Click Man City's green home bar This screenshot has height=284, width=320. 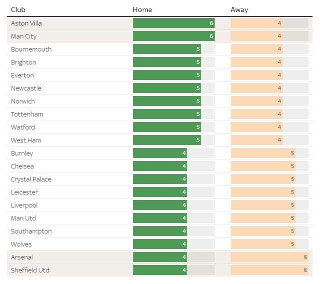(173, 36)
